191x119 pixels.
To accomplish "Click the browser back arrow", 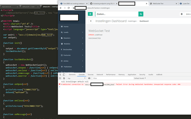I will click(61, 8).
